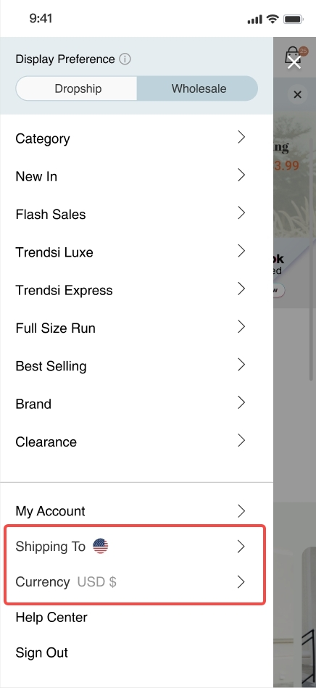316x688 pixels.
Task: Dismiss the banner with small X button
Action: (298, 94)
